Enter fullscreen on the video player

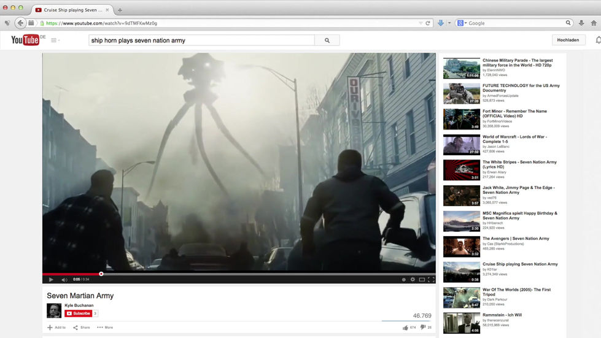click(x=431, y=280)
